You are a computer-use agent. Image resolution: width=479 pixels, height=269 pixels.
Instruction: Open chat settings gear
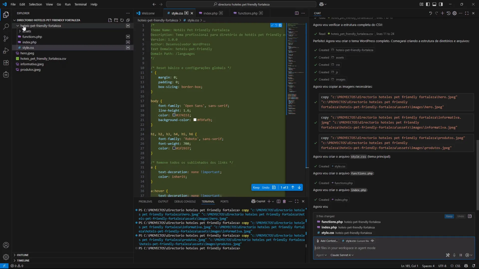pyautogui.click(x=454, y=13)
